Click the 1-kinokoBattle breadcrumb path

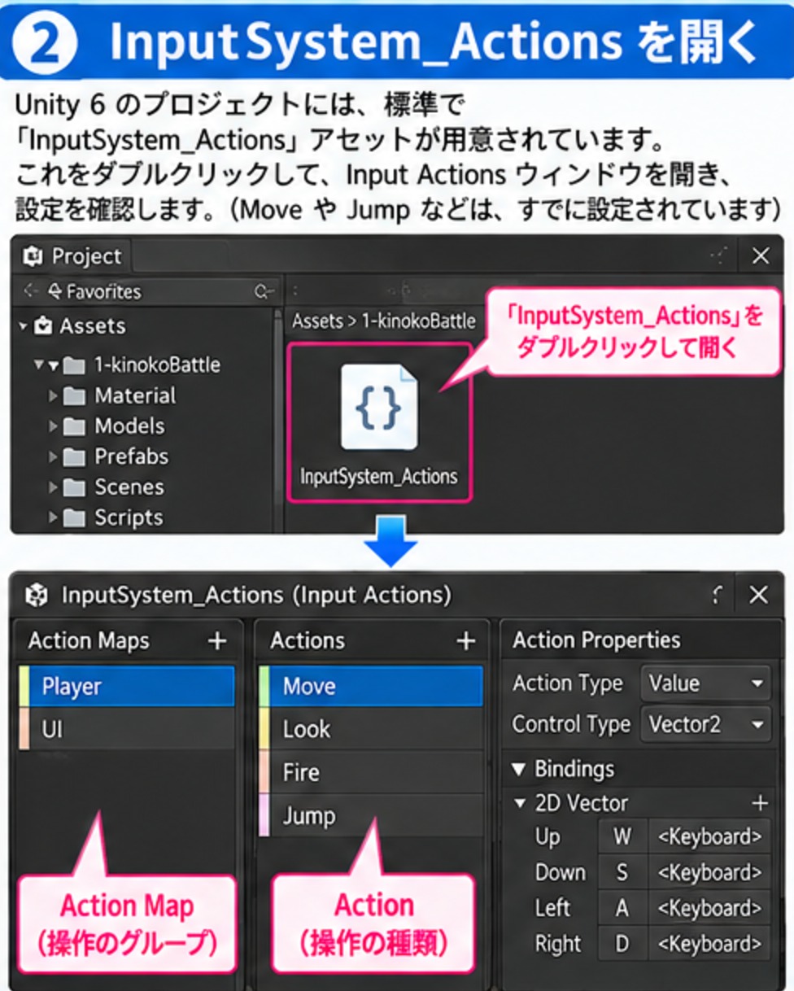pos(418,321)
